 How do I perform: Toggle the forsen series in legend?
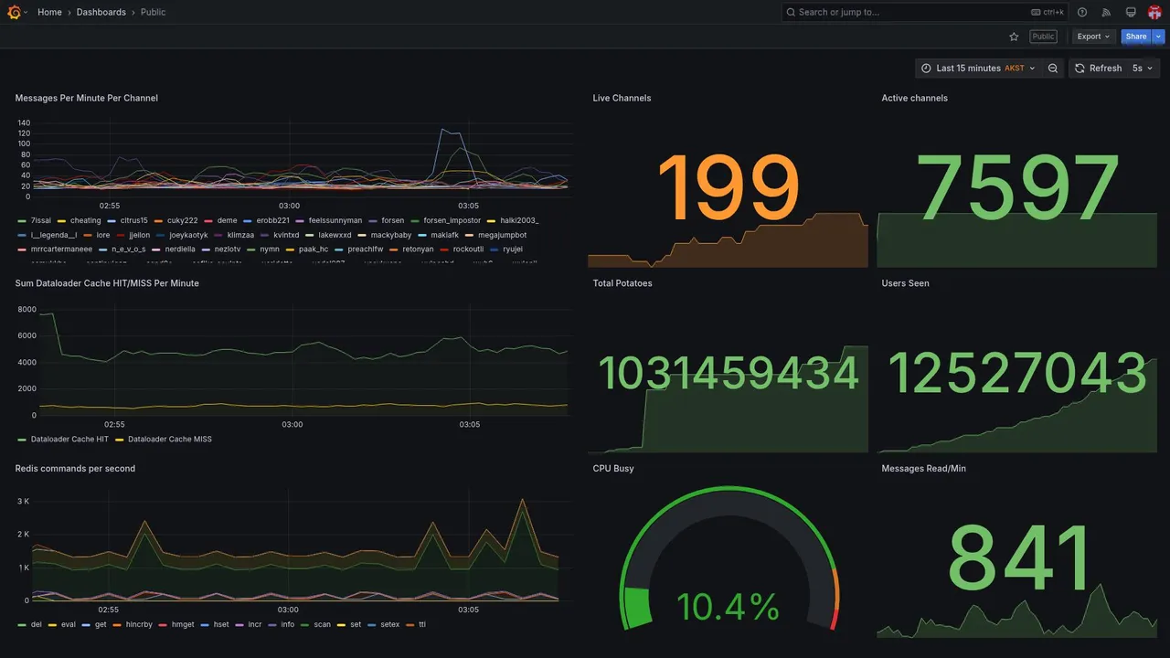pos(392,220)
